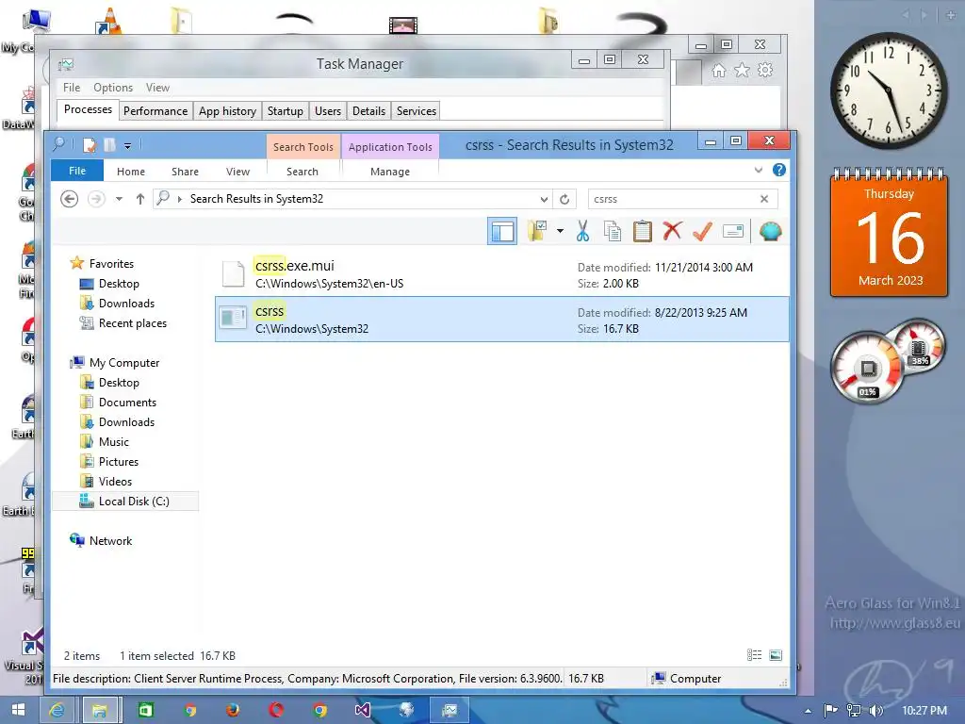The width and height of the screenshot is (965, 724).
Task: Open the recent locations dropdown arrow
Action: [x=119, y=199]
